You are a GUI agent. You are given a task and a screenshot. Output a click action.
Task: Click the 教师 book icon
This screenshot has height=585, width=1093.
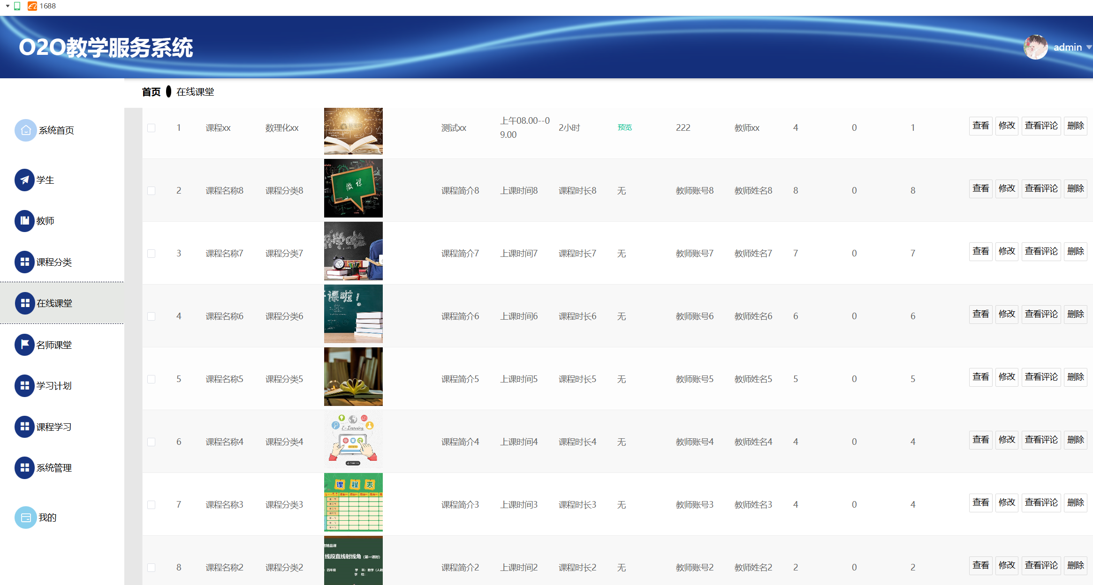pos(25,221)
